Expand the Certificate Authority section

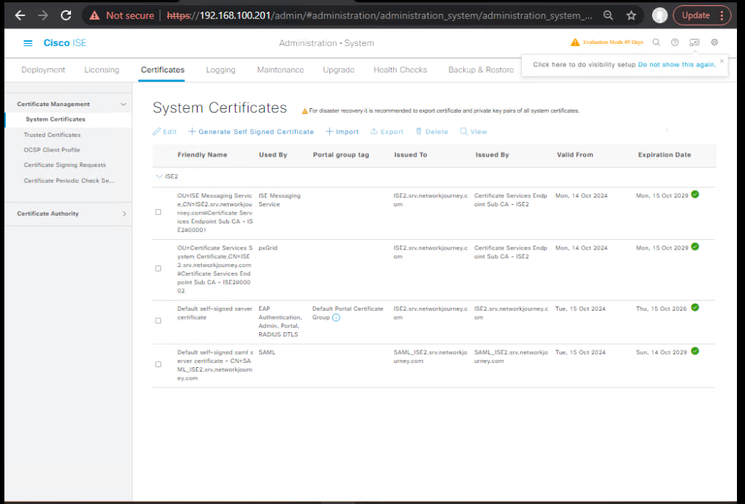coord(124,214)
